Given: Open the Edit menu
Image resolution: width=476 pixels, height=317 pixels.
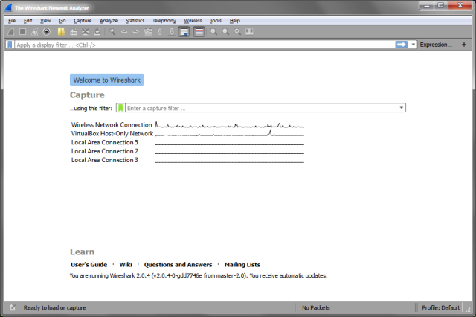Looking at the screenshot, I should [x=28, y=21].
